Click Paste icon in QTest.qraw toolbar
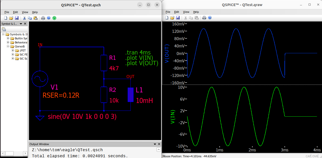 click(197, 18)
